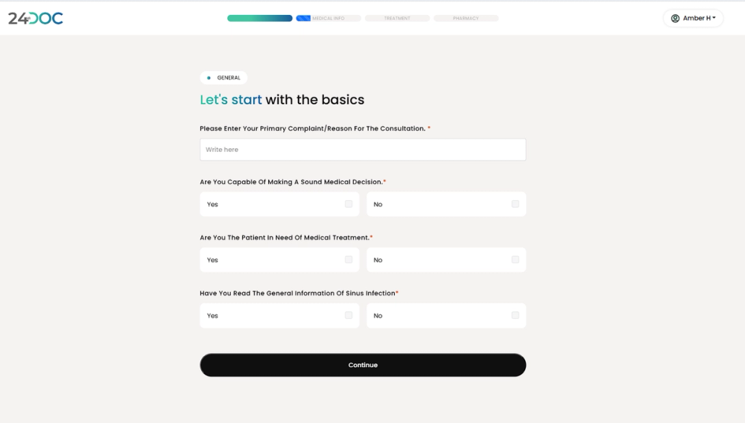745x423 pixels.
Task: Click the Continue button
Action: (363, 365)
